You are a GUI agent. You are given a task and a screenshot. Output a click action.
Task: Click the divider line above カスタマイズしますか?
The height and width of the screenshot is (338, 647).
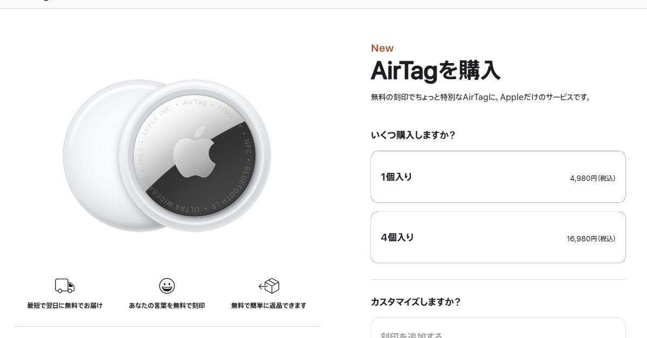point(498,279)
